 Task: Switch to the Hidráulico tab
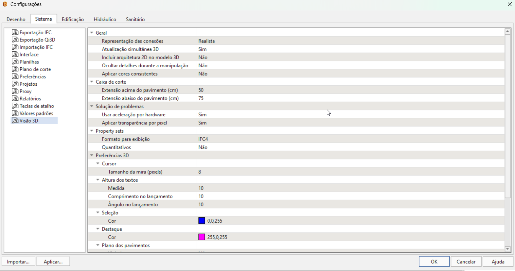click(x=105, y=19)
